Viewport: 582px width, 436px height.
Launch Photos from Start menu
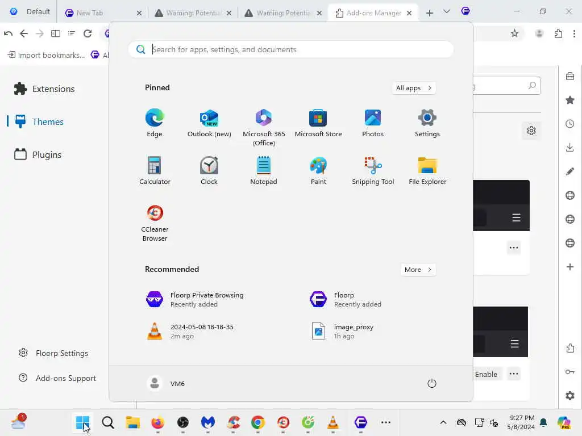tap(373, 123)
